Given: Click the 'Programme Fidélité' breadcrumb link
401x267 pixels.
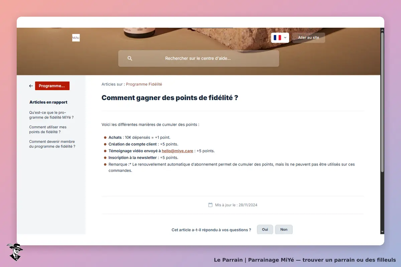Looking at the screenshot, I should click(144, 84).
